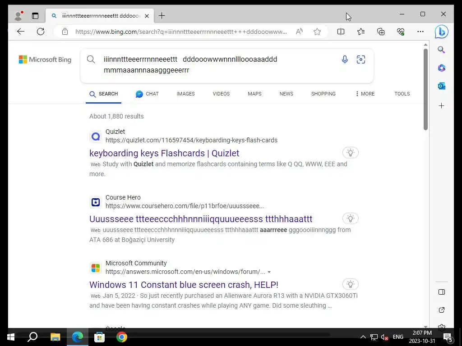Show hidden tray icons chevron
The width and height of the screenshot is (462, 346).
click(363, 337)
